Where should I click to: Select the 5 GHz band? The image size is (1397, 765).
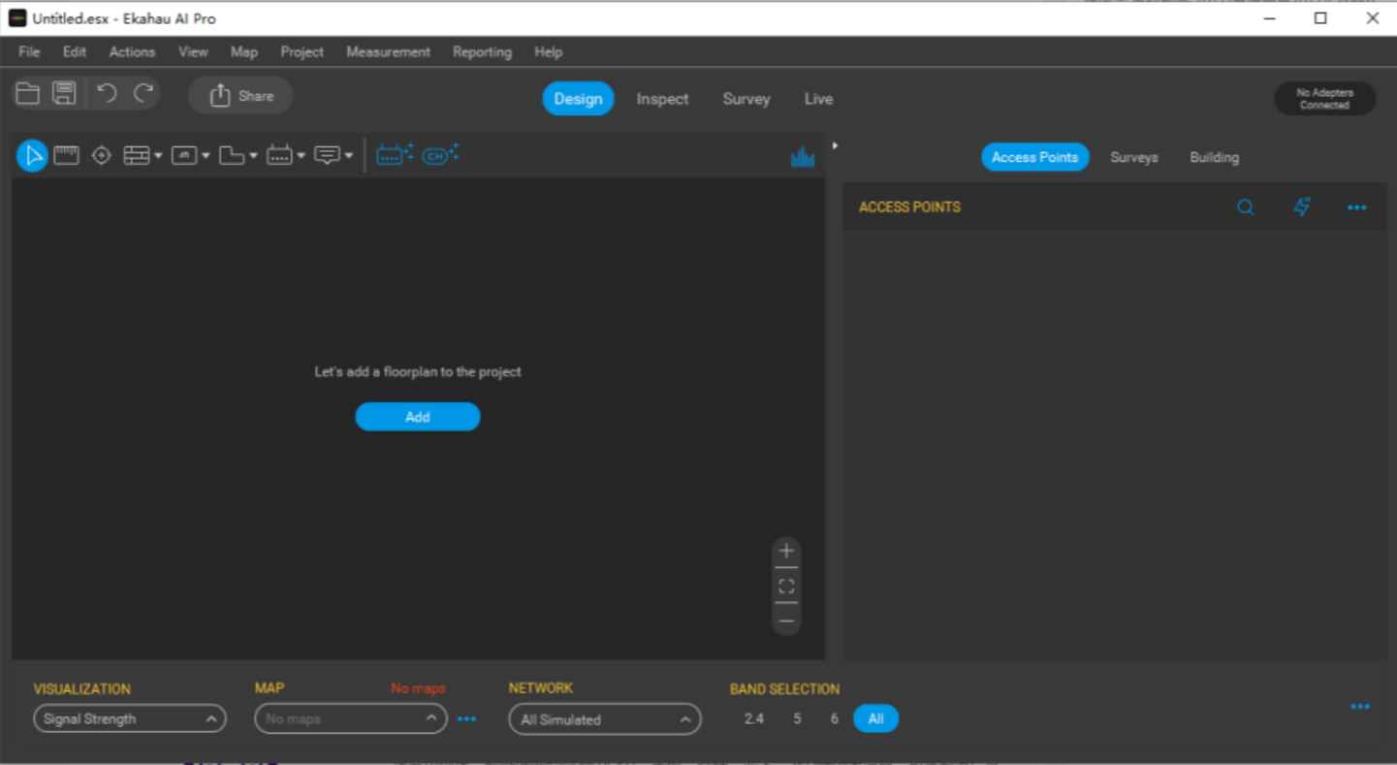(x=795, y=718)
